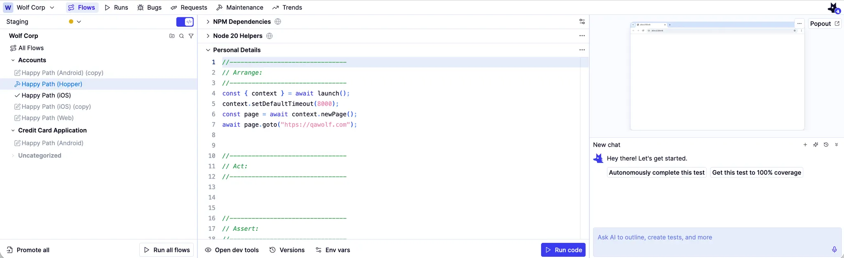Collapse the Personal Details section
The width and height of the screenshot is (844, 258).
(x=208, y=50)
